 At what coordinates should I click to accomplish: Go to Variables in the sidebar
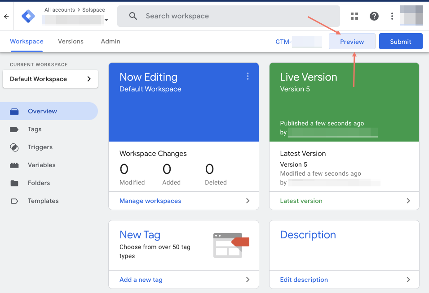point(41,165)
